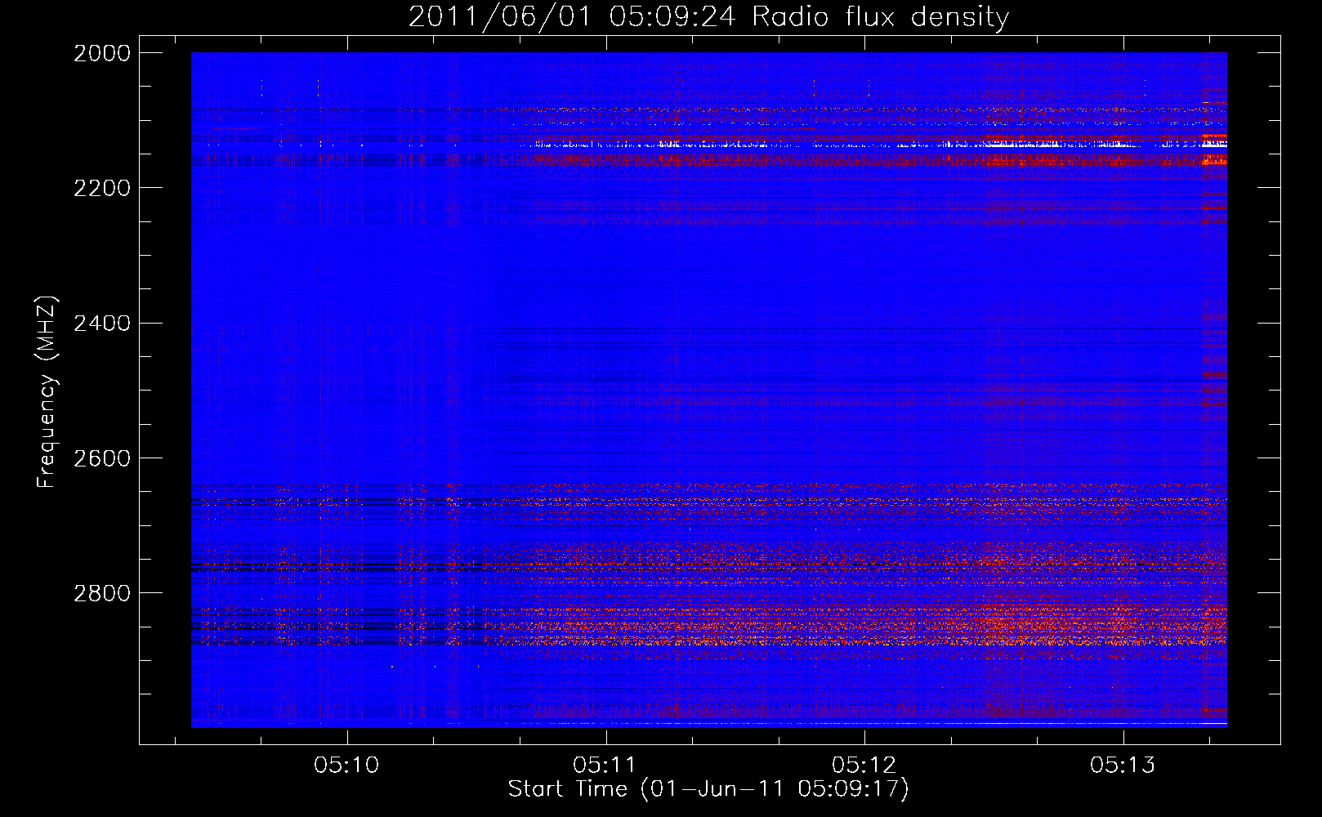Click the 05:10 time axis label

tap(347, 766)
